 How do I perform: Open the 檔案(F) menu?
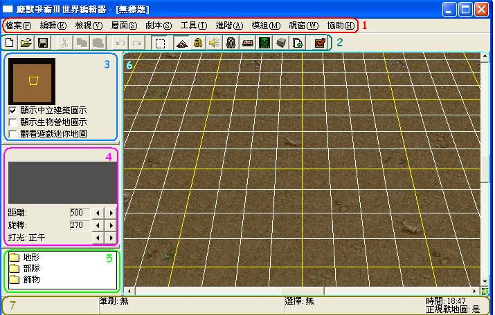pyautogui.click(x=18, y=26)
